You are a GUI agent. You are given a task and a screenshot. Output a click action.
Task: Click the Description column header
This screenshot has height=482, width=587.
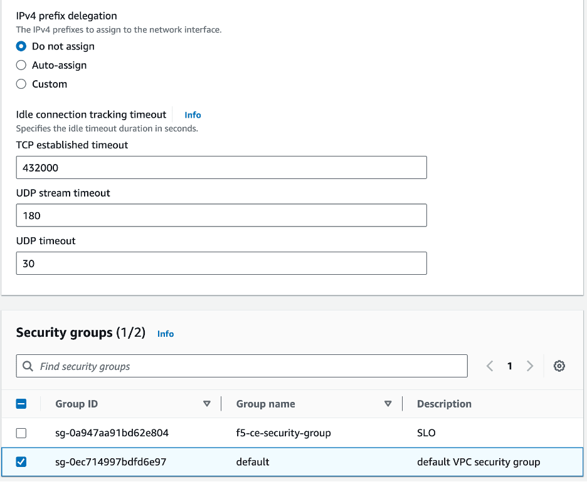(444, 404)
